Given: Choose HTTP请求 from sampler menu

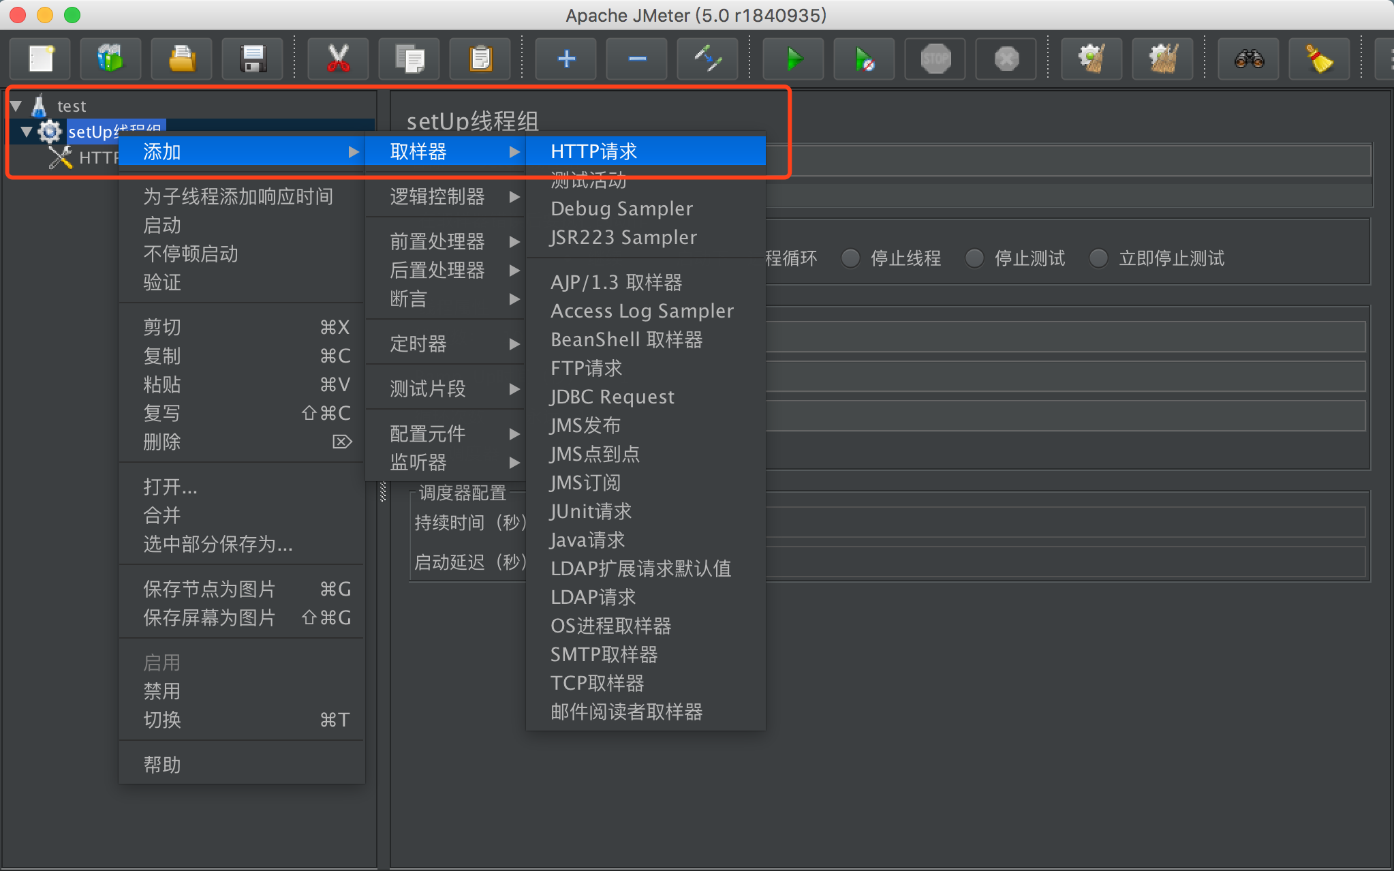Looking at the screenshot, I should click(x=646, y=151).
